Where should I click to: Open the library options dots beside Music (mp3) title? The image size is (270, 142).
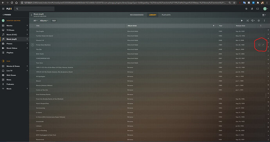pos(31,15)
